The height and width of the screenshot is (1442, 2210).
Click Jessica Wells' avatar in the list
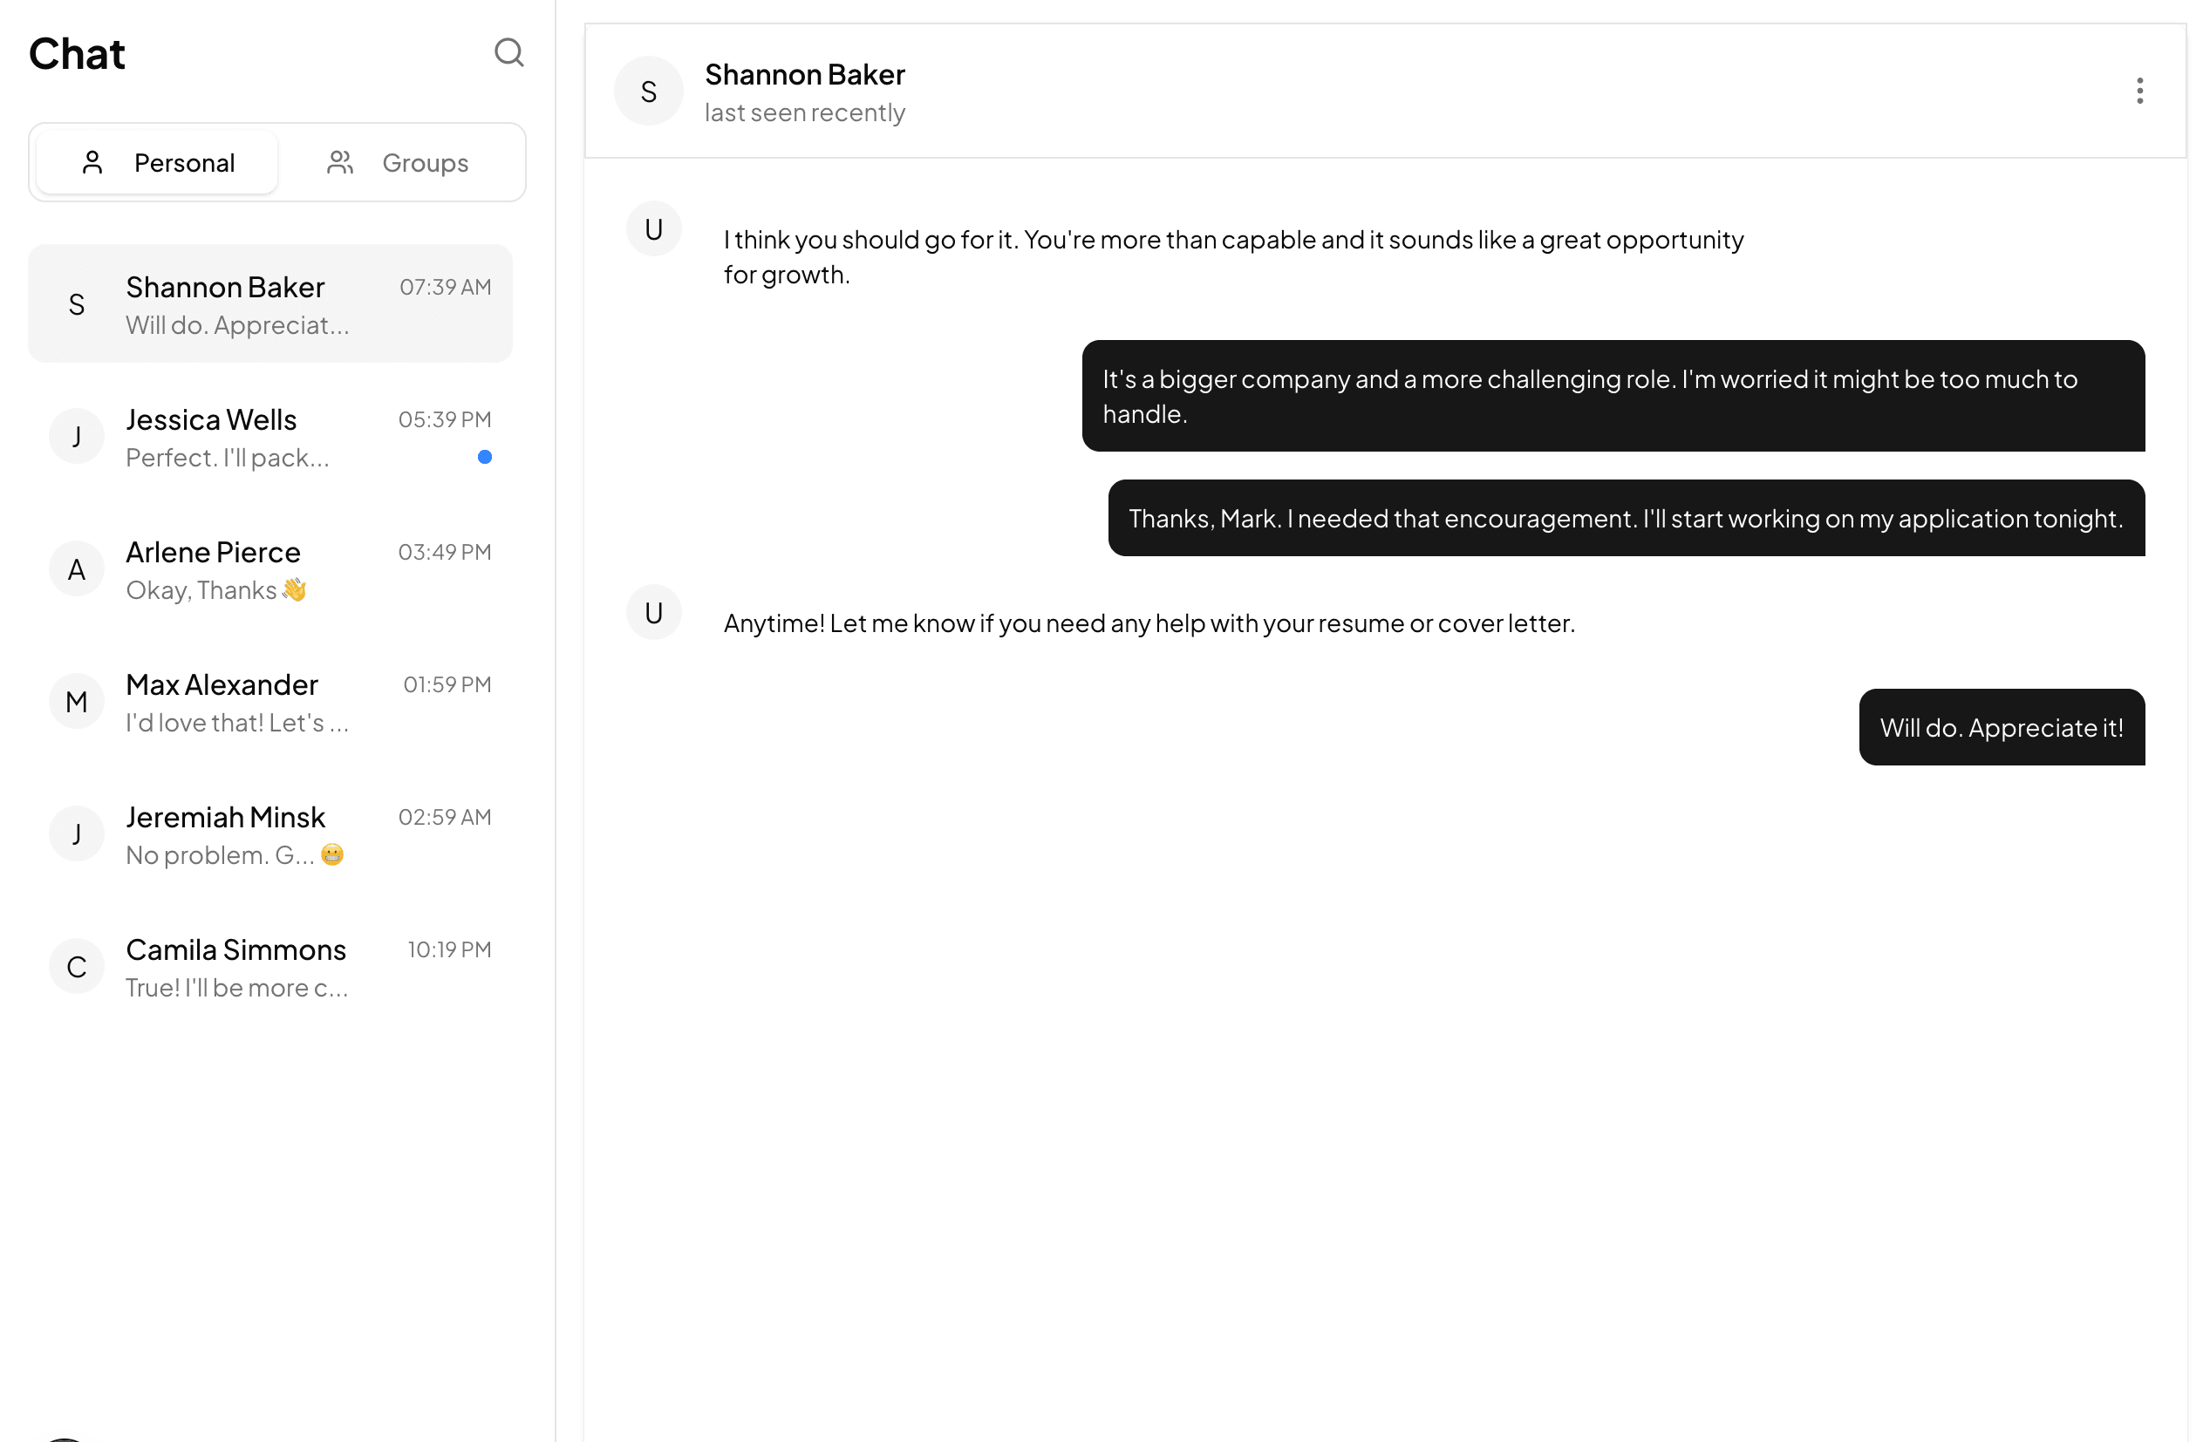click(76, 436)
